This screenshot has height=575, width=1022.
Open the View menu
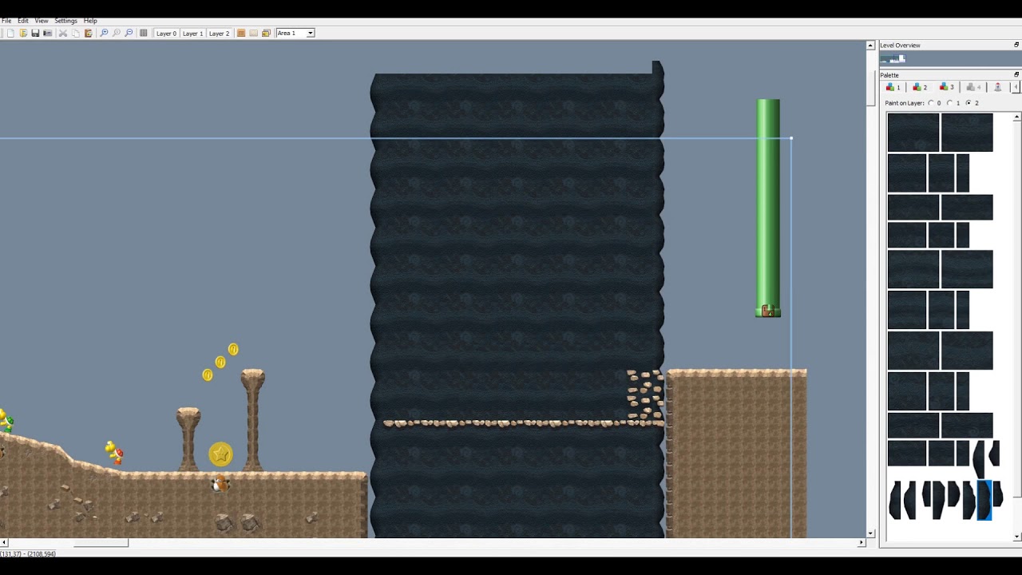[42, 21]
